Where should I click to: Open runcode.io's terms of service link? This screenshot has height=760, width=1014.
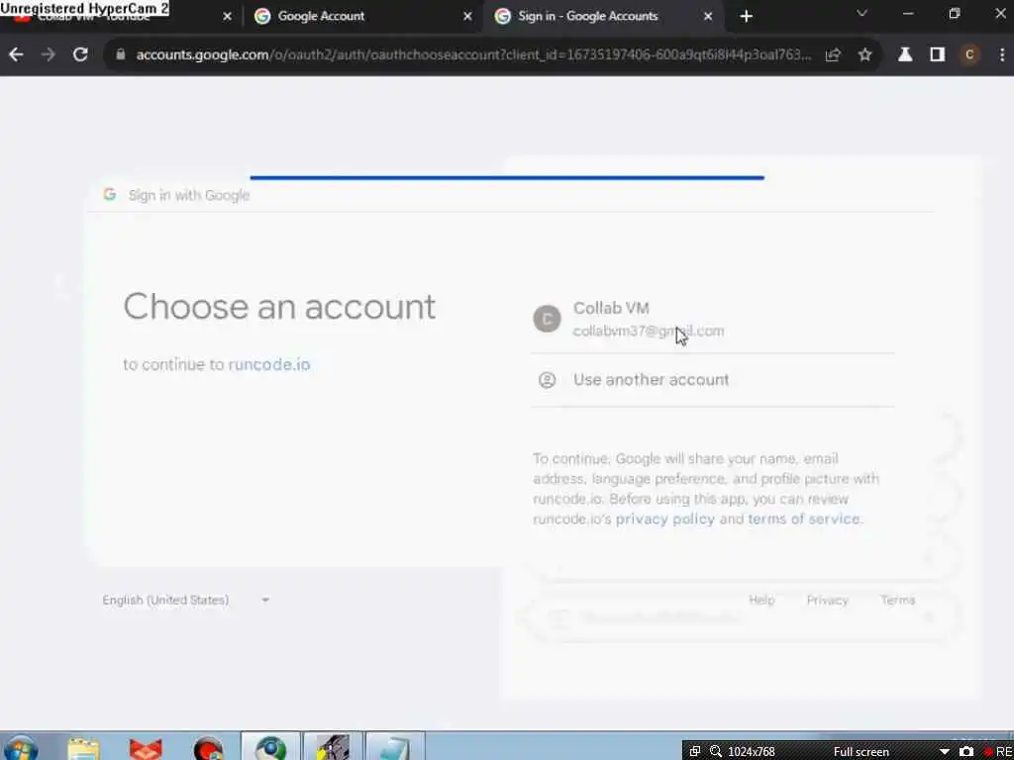pyautogui.click(x=804, y=519)
